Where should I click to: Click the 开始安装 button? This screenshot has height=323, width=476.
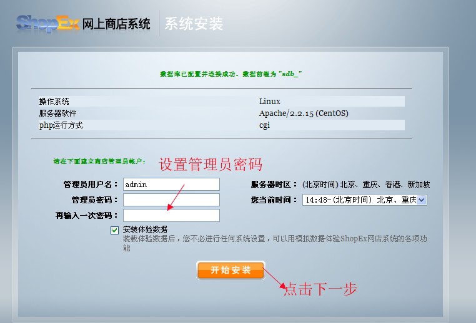[231, 270]
